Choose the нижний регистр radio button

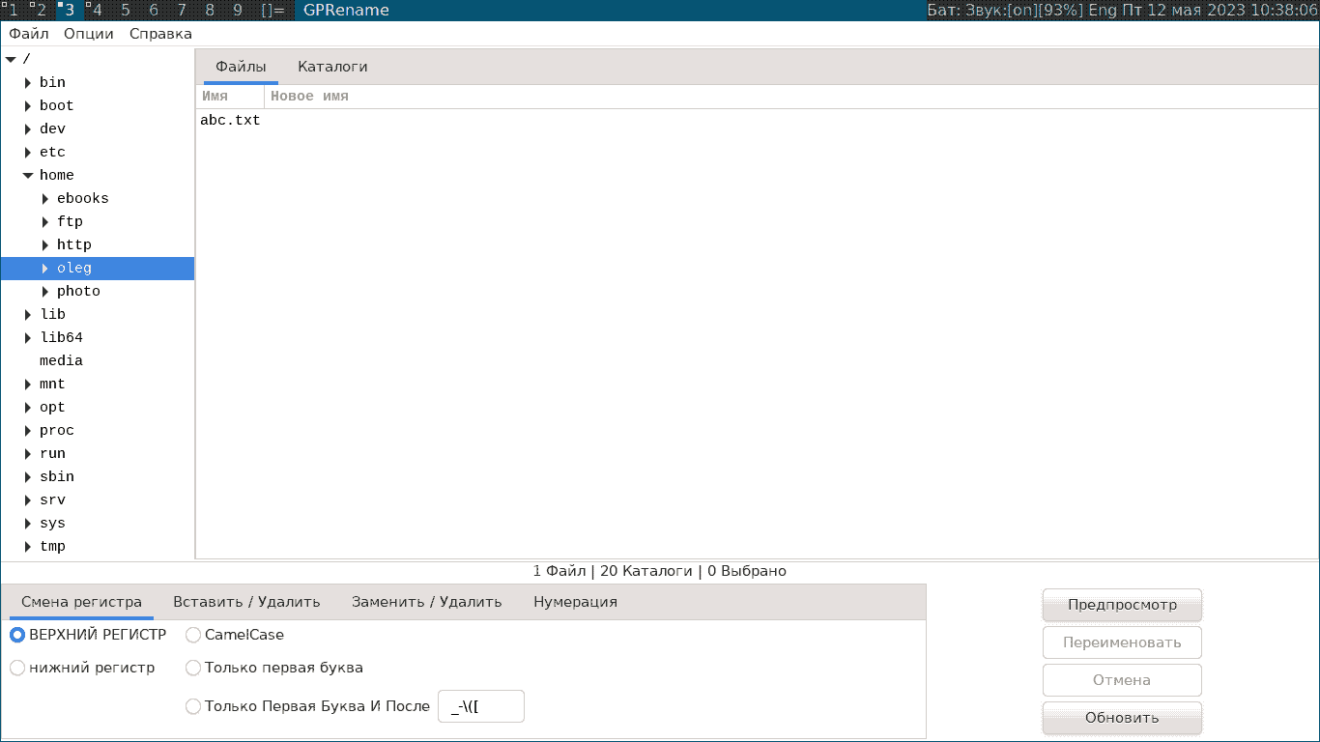click(17, 668)
